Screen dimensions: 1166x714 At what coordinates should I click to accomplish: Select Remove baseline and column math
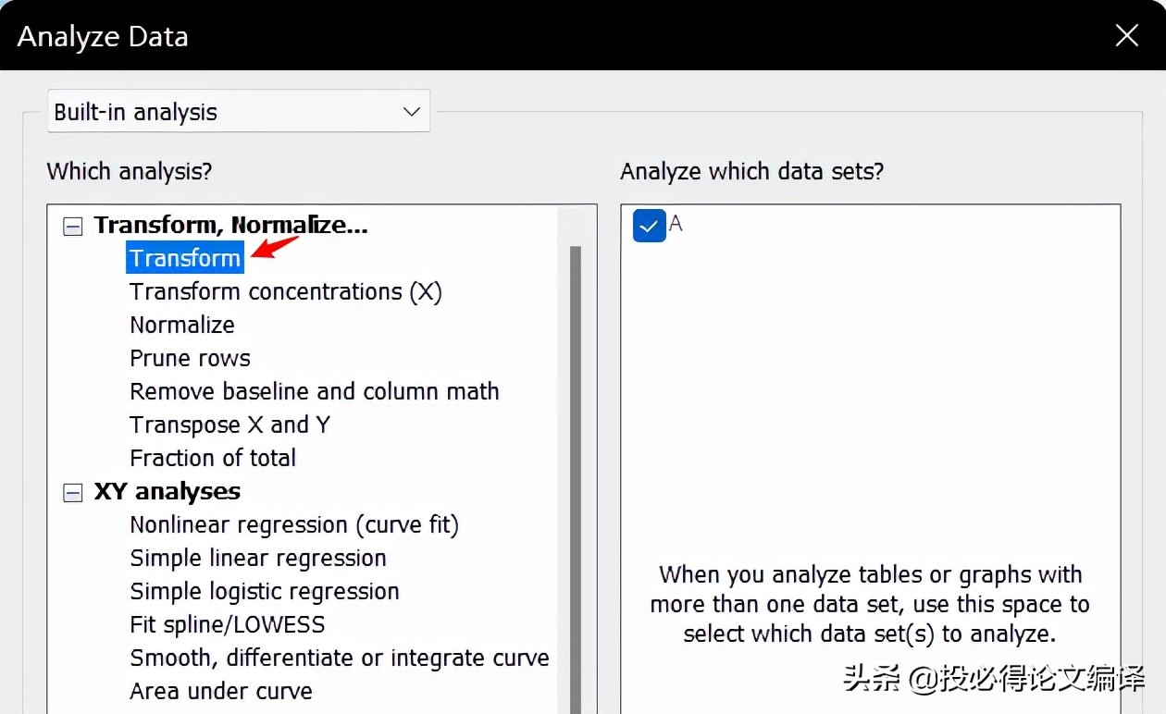coord(314,391)
